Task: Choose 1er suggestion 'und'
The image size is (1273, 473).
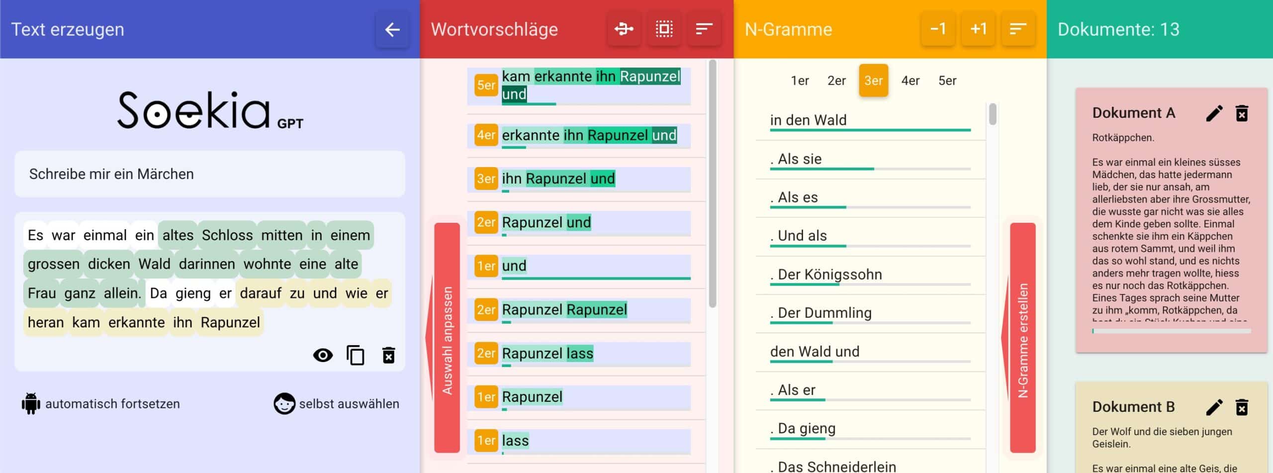Action: [x=579, y=267]
